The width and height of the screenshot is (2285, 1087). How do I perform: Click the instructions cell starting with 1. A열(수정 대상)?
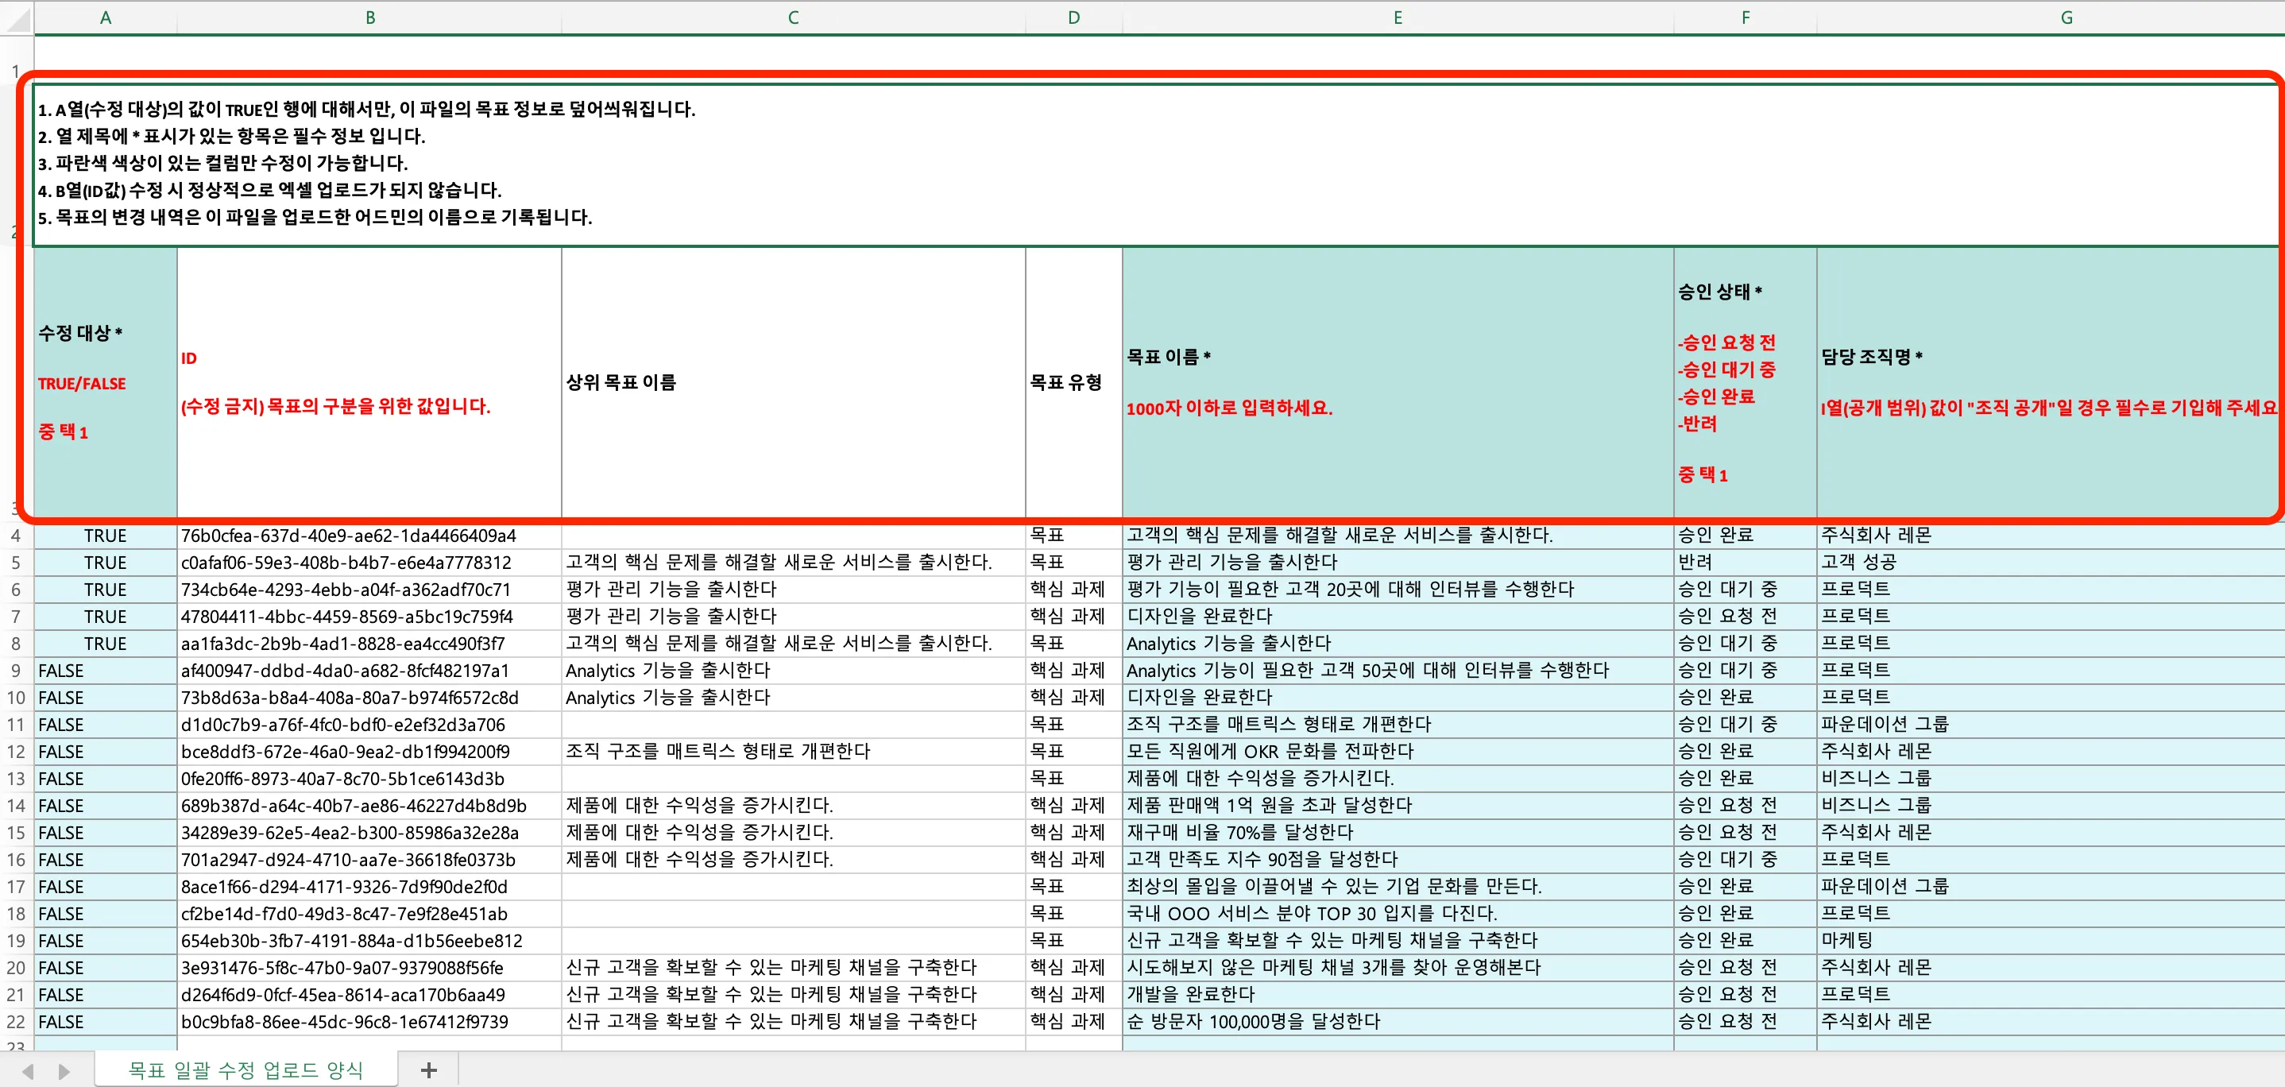pyautogui.click(x=1158, y=164)
